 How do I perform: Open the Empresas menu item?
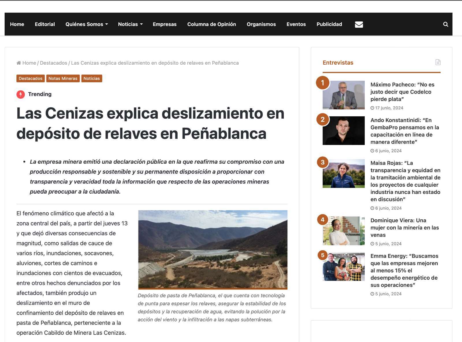point(165,24)
